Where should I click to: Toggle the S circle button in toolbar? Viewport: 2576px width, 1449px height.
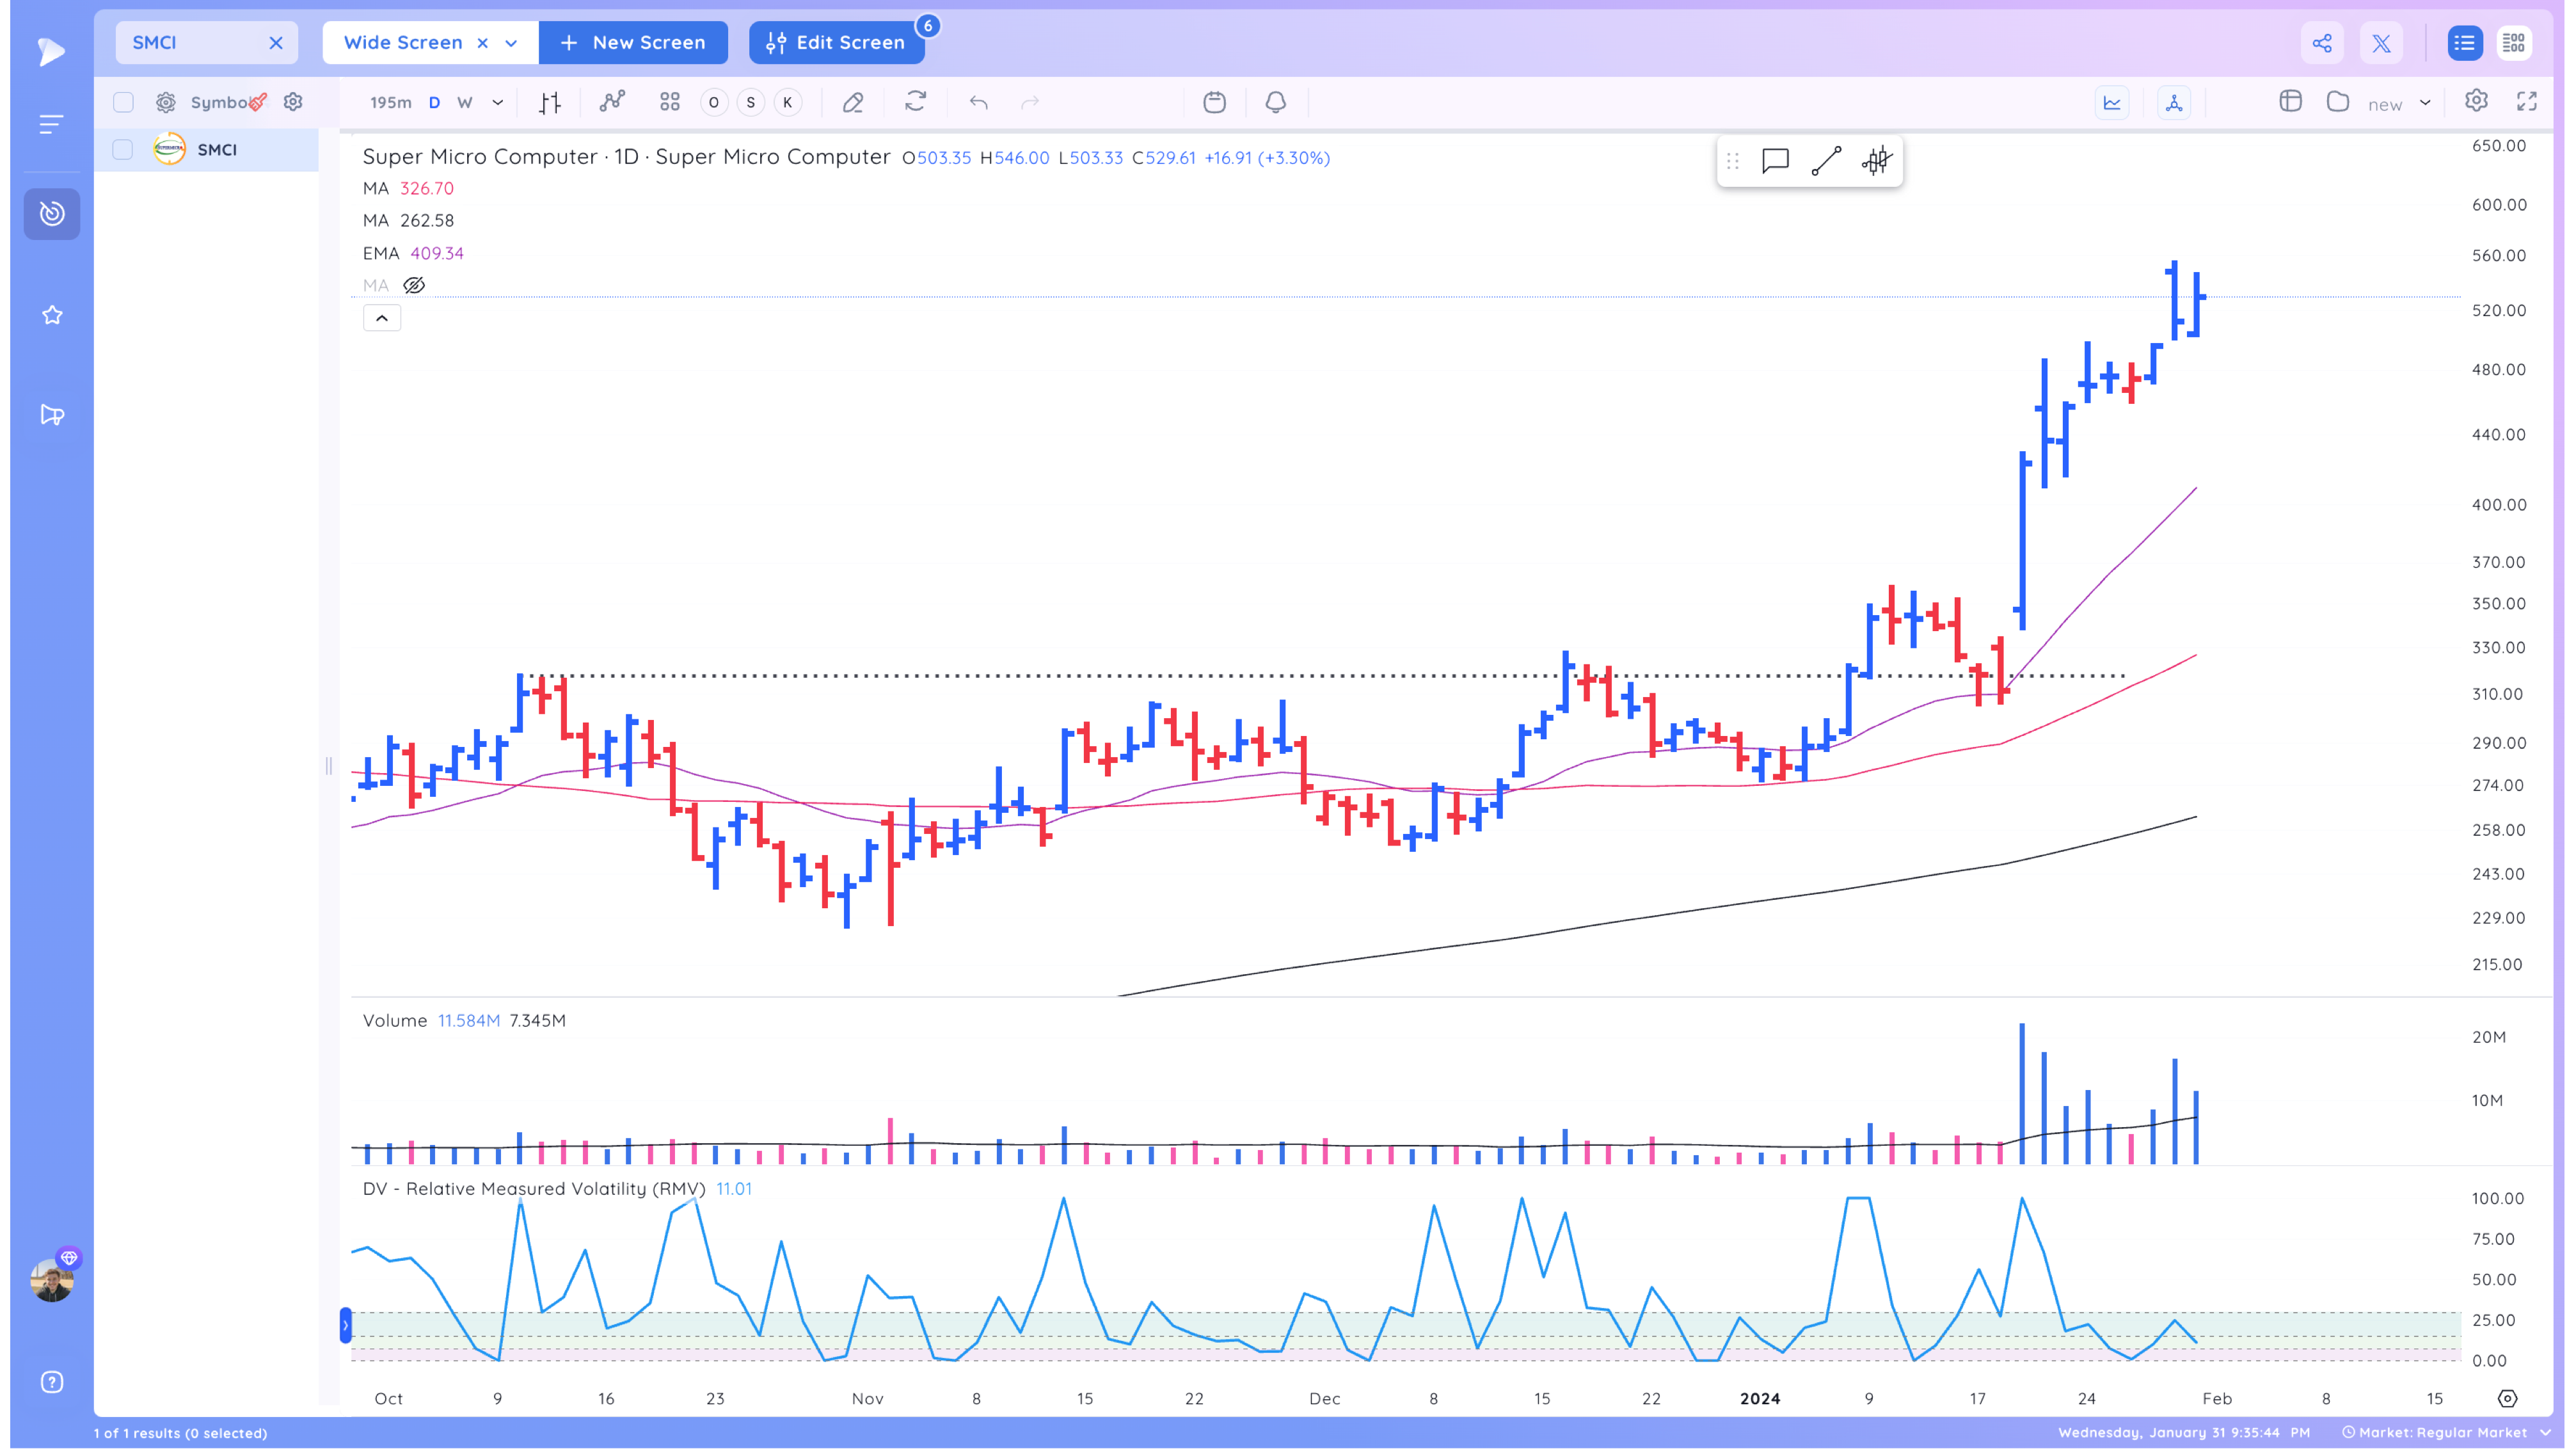click(751, 102)
